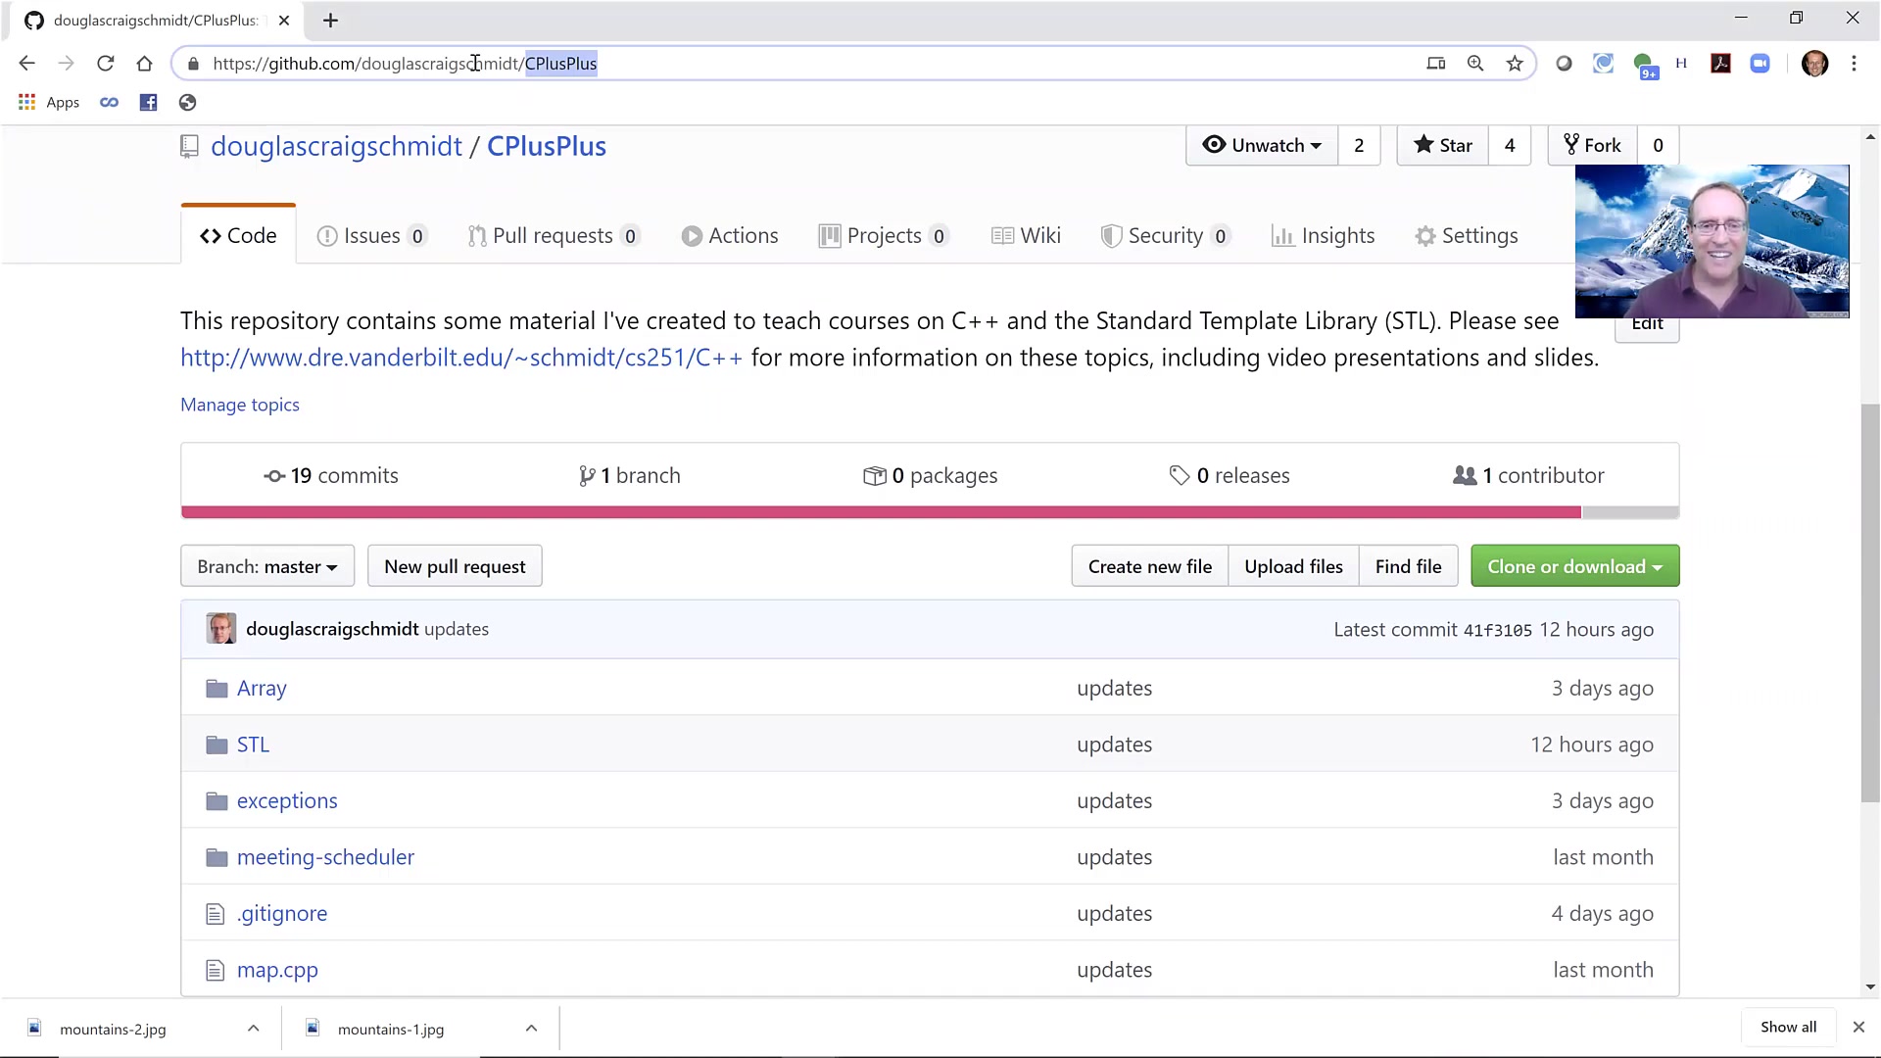Open the vanderbilt.edu cs251 link

click(461, 358)
